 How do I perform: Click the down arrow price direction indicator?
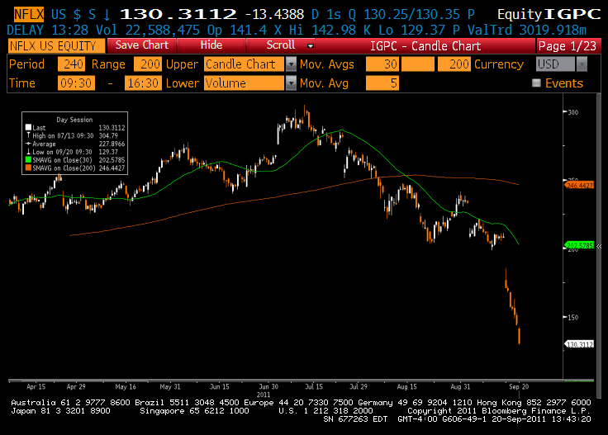pyautogui.click(x=107, y=15)
